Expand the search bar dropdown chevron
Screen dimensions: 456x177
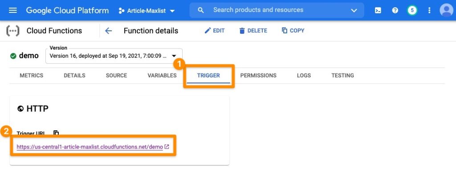(x=354, y=11)
